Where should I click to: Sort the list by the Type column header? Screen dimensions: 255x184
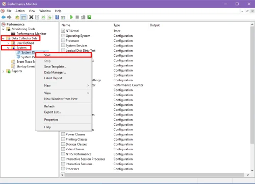[x=130, y=25]
